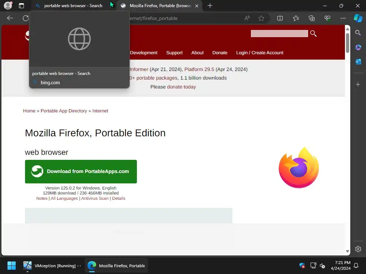Viewport: 366px width, 274px height.
Task: Toggle split screen view
Action: (280, 18)
